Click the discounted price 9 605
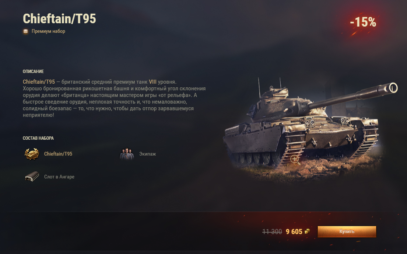 294,232
